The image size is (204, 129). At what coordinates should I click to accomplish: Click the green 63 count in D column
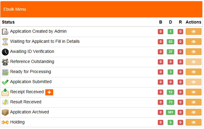pos(170,42)
